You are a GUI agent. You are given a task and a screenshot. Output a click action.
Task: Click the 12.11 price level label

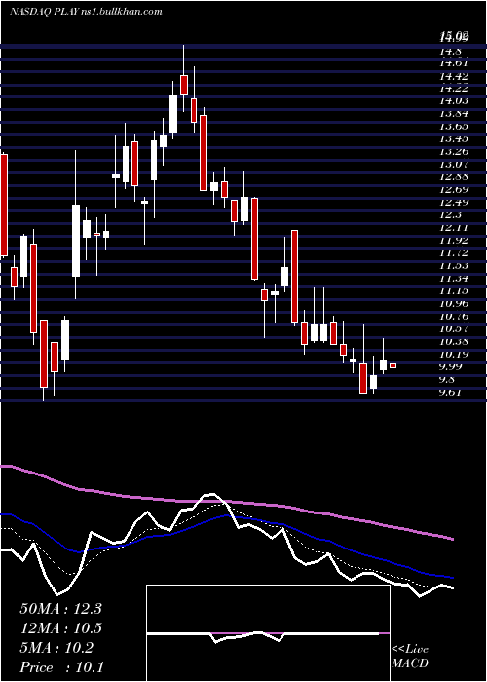click(x=454, y=227)
